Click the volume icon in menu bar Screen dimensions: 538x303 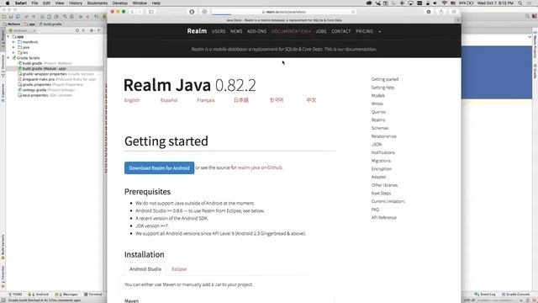(x=435, y=3)
